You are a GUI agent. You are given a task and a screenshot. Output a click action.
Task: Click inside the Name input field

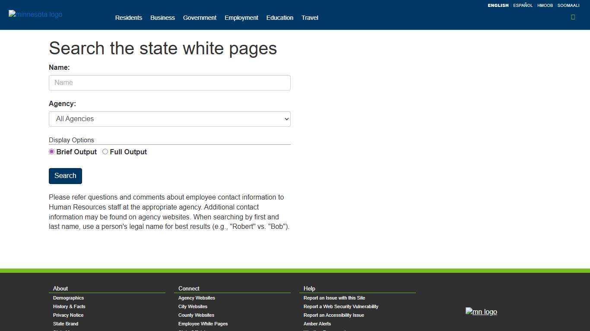tap(169, 82)
